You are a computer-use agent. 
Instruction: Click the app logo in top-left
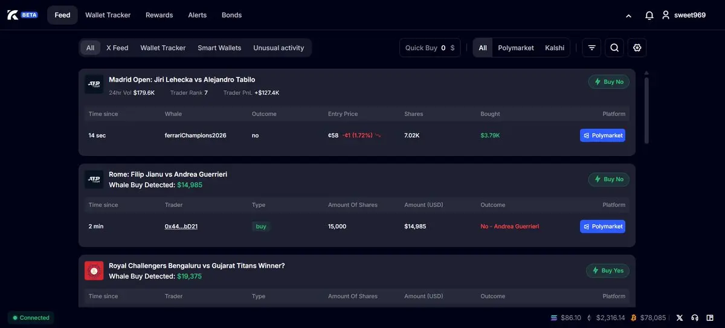click(13, 15)
